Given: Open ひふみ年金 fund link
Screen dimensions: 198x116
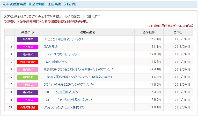Looking at the screenshot, I should (x=51, y=47).
